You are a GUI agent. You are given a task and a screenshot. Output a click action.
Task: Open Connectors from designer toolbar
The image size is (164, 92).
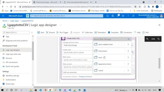(126, 32)
